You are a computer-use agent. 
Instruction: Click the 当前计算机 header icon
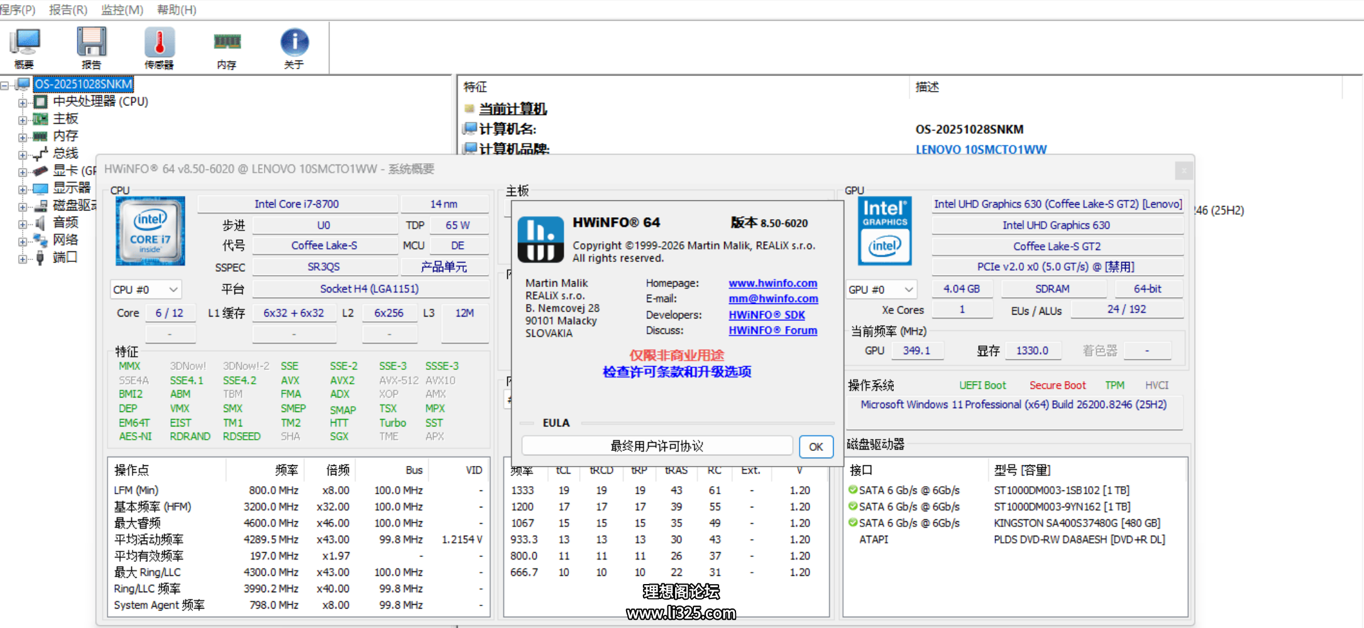tap(470, 109)
